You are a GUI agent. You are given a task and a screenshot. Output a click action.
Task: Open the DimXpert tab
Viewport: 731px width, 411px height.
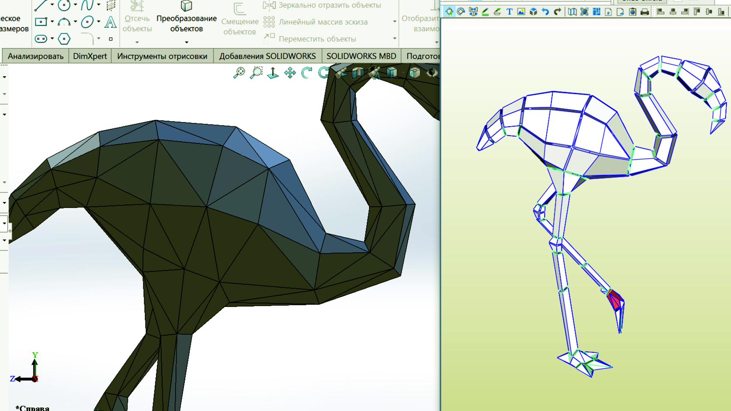click(x=90, y=56)
